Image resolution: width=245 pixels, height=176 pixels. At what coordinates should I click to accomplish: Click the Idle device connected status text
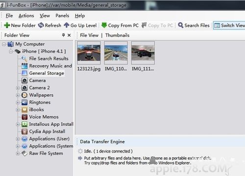tap(108, 151)
